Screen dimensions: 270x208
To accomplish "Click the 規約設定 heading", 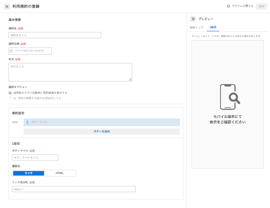I will click(18, 113).
